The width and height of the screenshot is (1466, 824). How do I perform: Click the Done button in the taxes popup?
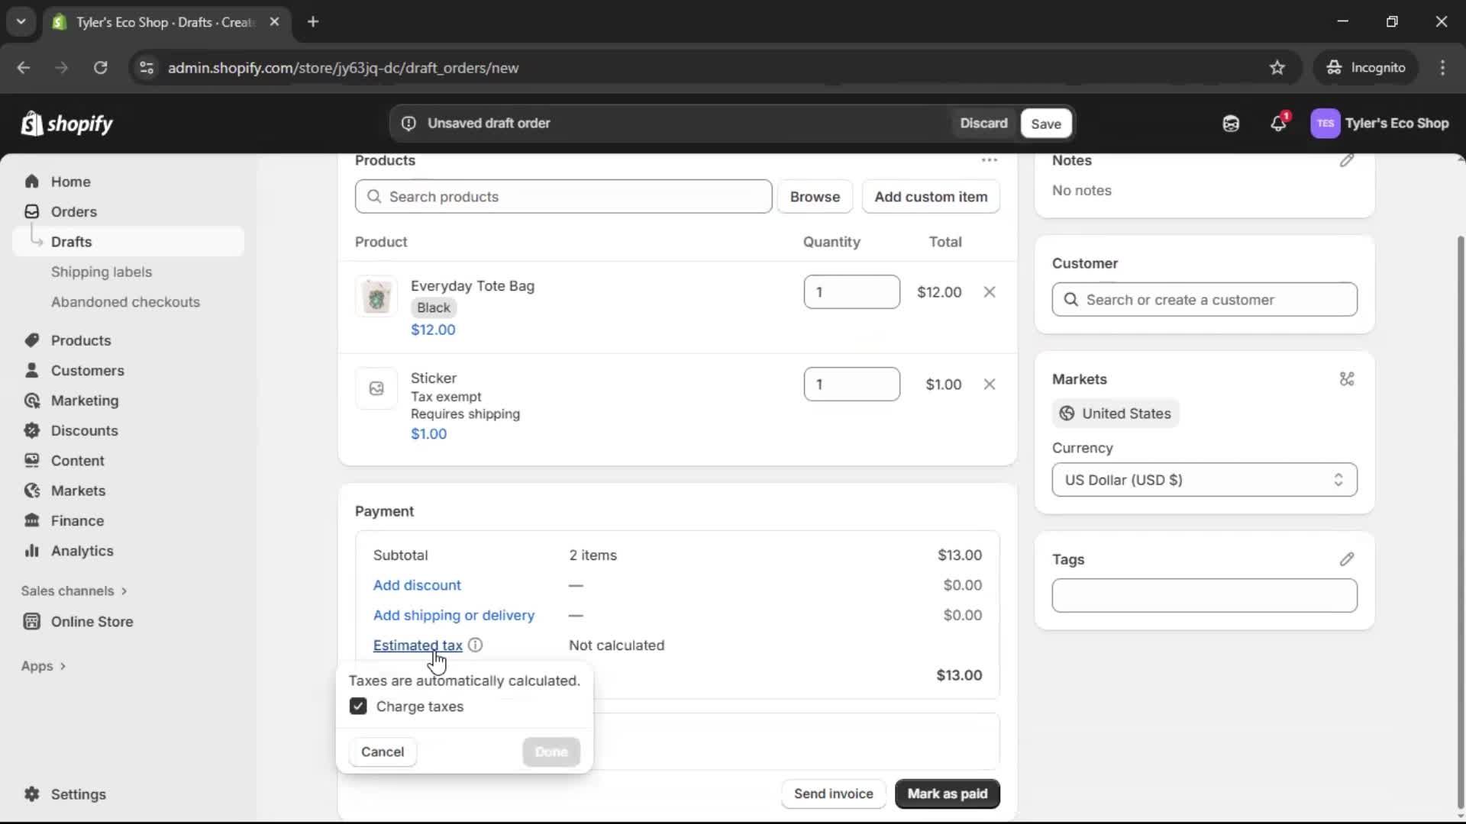(551, 752)
